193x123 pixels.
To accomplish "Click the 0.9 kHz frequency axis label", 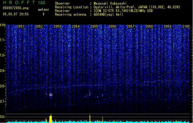I will point(3,71).
